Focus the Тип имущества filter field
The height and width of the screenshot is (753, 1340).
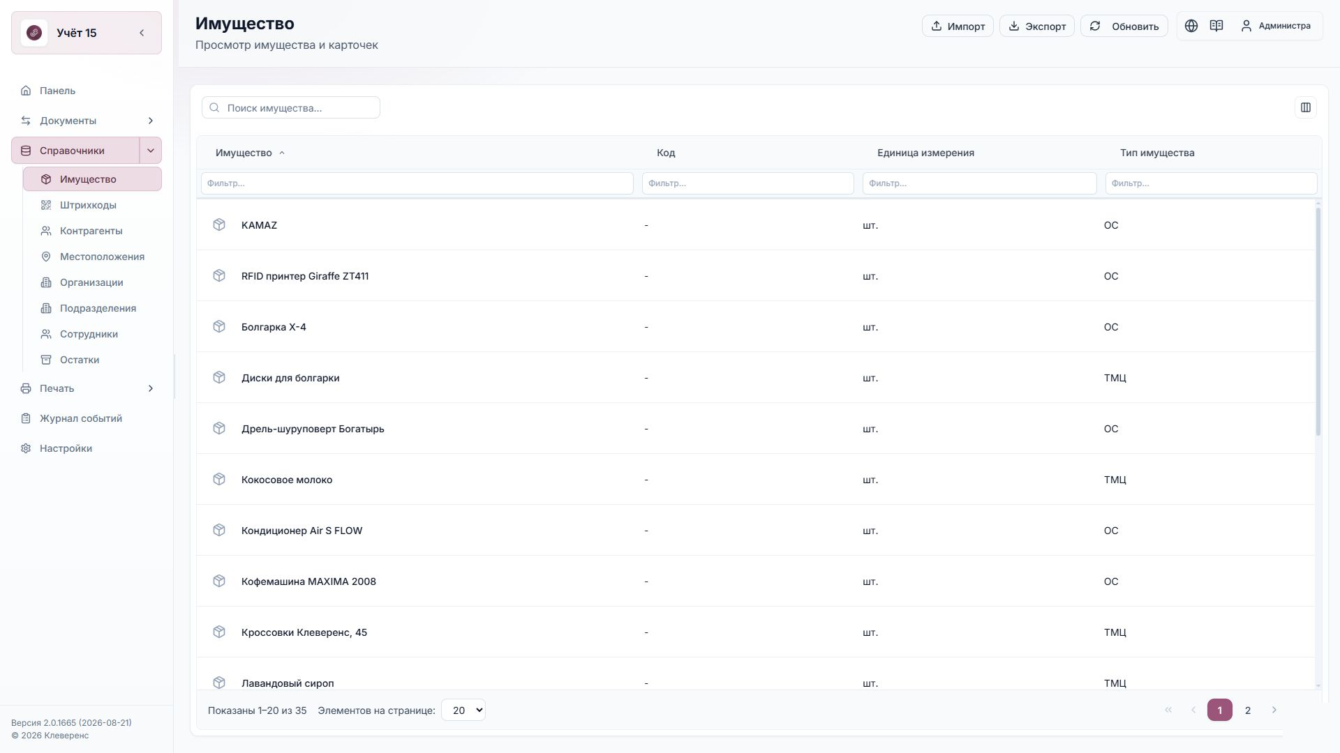[1211, 183]
